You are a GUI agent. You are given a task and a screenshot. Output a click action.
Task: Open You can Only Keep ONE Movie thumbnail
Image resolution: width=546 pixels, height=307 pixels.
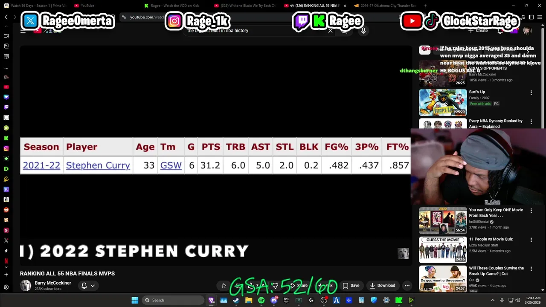[x=443, y=220]
